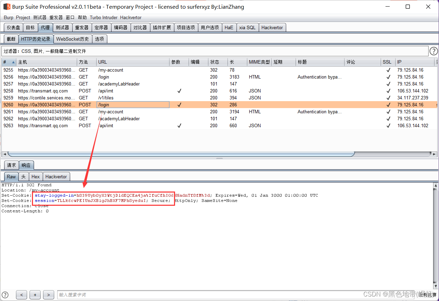
Task: Sort by the MIME类型 column header
Action: [259, 62]
